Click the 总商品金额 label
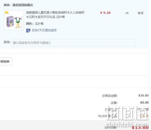The height and width of the screenshot is (130, 151). 110,96
